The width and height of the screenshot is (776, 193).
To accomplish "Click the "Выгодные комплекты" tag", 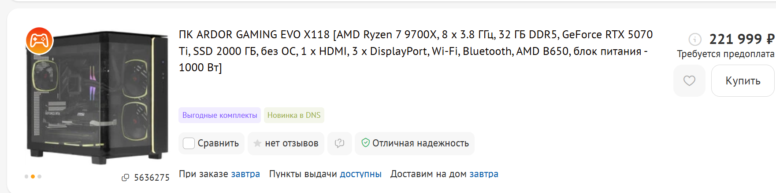I will [x=219, y=115].
